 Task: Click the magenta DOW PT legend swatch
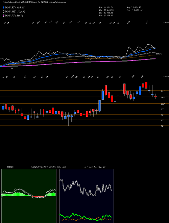click(4, 16)
